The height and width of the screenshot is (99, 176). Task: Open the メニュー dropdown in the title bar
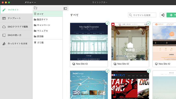click(x=30, y=2)
